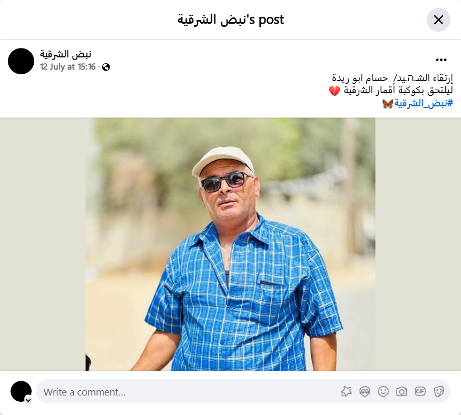The image size is (461, 415).
Task: Open the emoji picker in the comment box
Action: (383, 391)
